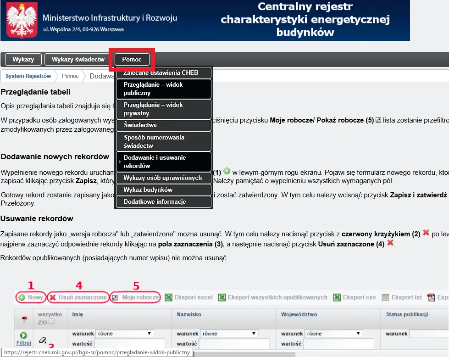
Task: Click the Eksport excel icon
Action: [168, 297]
